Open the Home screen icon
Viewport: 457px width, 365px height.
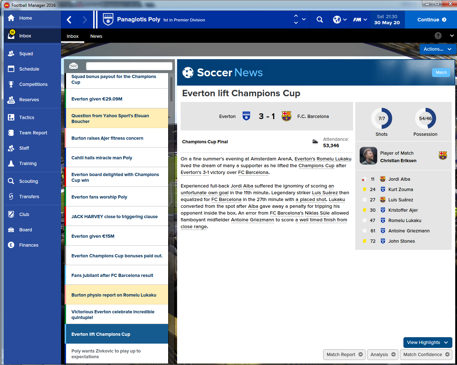tap(11, 18)
